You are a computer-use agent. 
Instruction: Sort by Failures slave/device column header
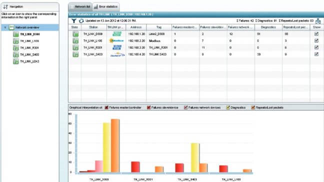(213, 27)
